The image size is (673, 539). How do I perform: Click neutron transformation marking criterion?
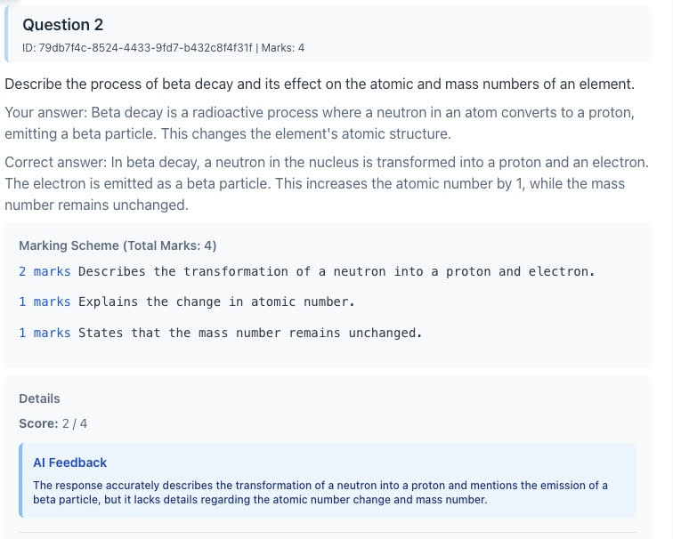pyautogui.click(x=336, y=271)
